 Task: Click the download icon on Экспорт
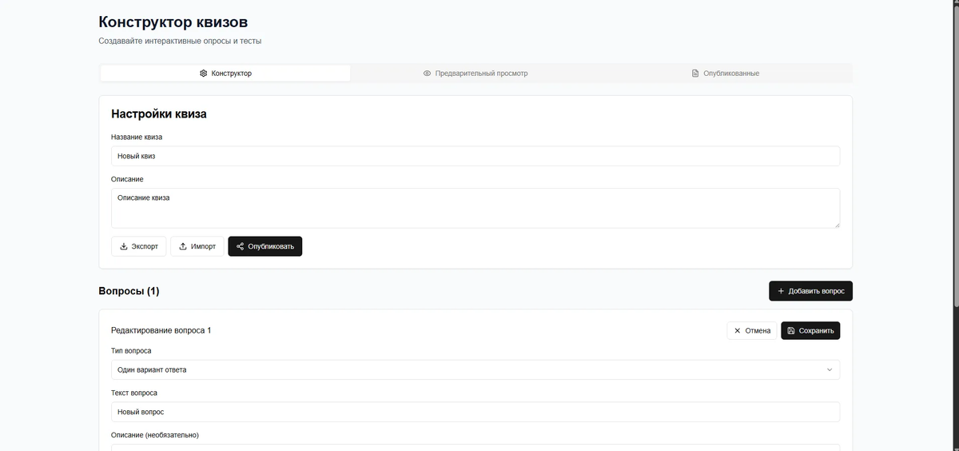point(124,246)
